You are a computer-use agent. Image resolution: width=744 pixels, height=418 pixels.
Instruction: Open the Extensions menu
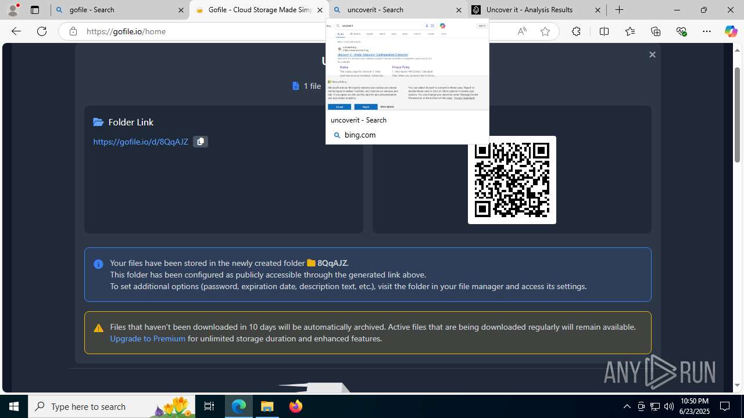[x=576, y=31]
